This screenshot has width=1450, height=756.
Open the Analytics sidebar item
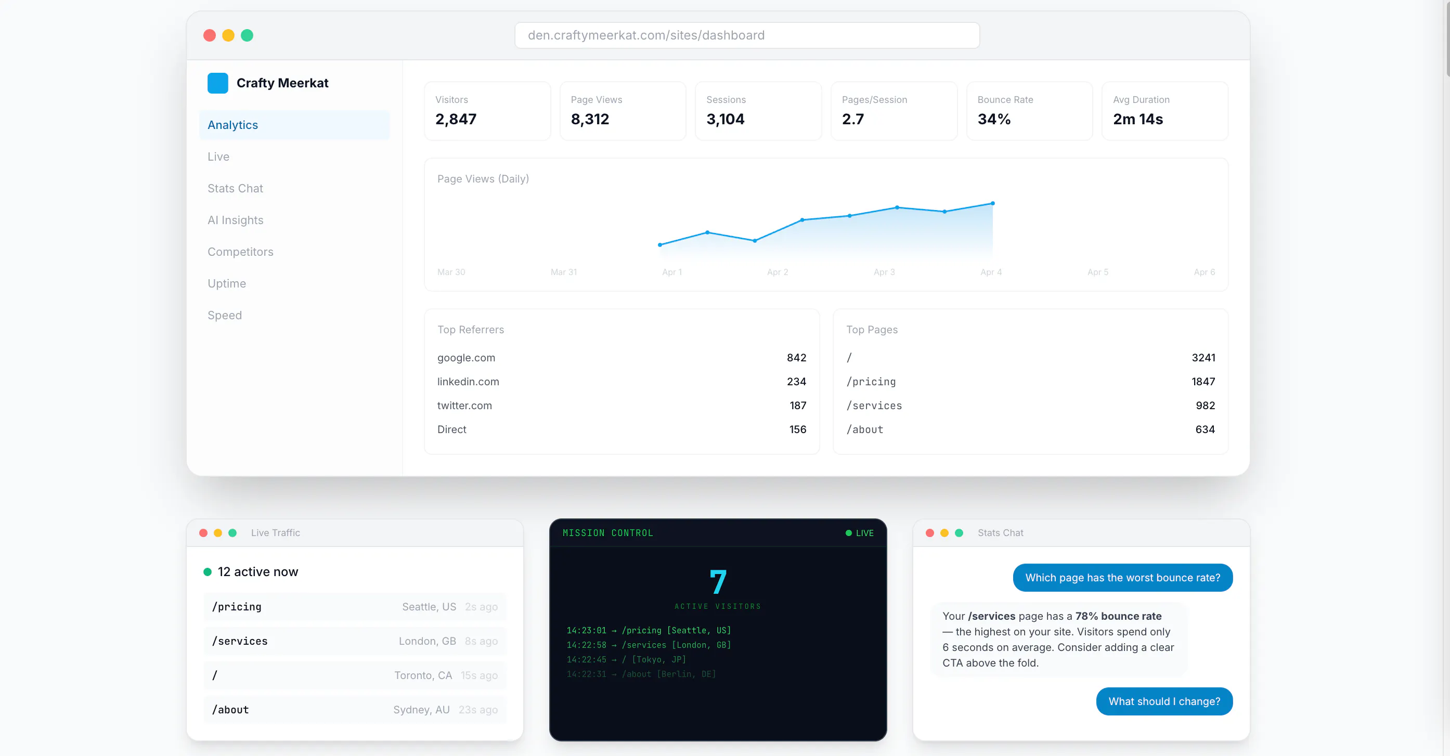click(x=294, y=125)
